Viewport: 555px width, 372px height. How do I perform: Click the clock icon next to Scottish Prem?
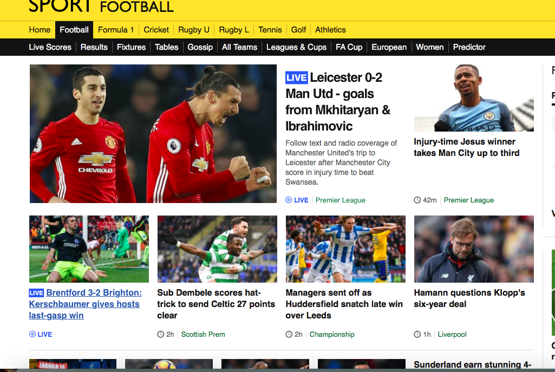pos(161,335)
